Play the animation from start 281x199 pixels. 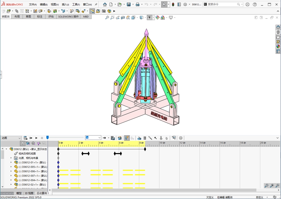[x=31, y=138]
